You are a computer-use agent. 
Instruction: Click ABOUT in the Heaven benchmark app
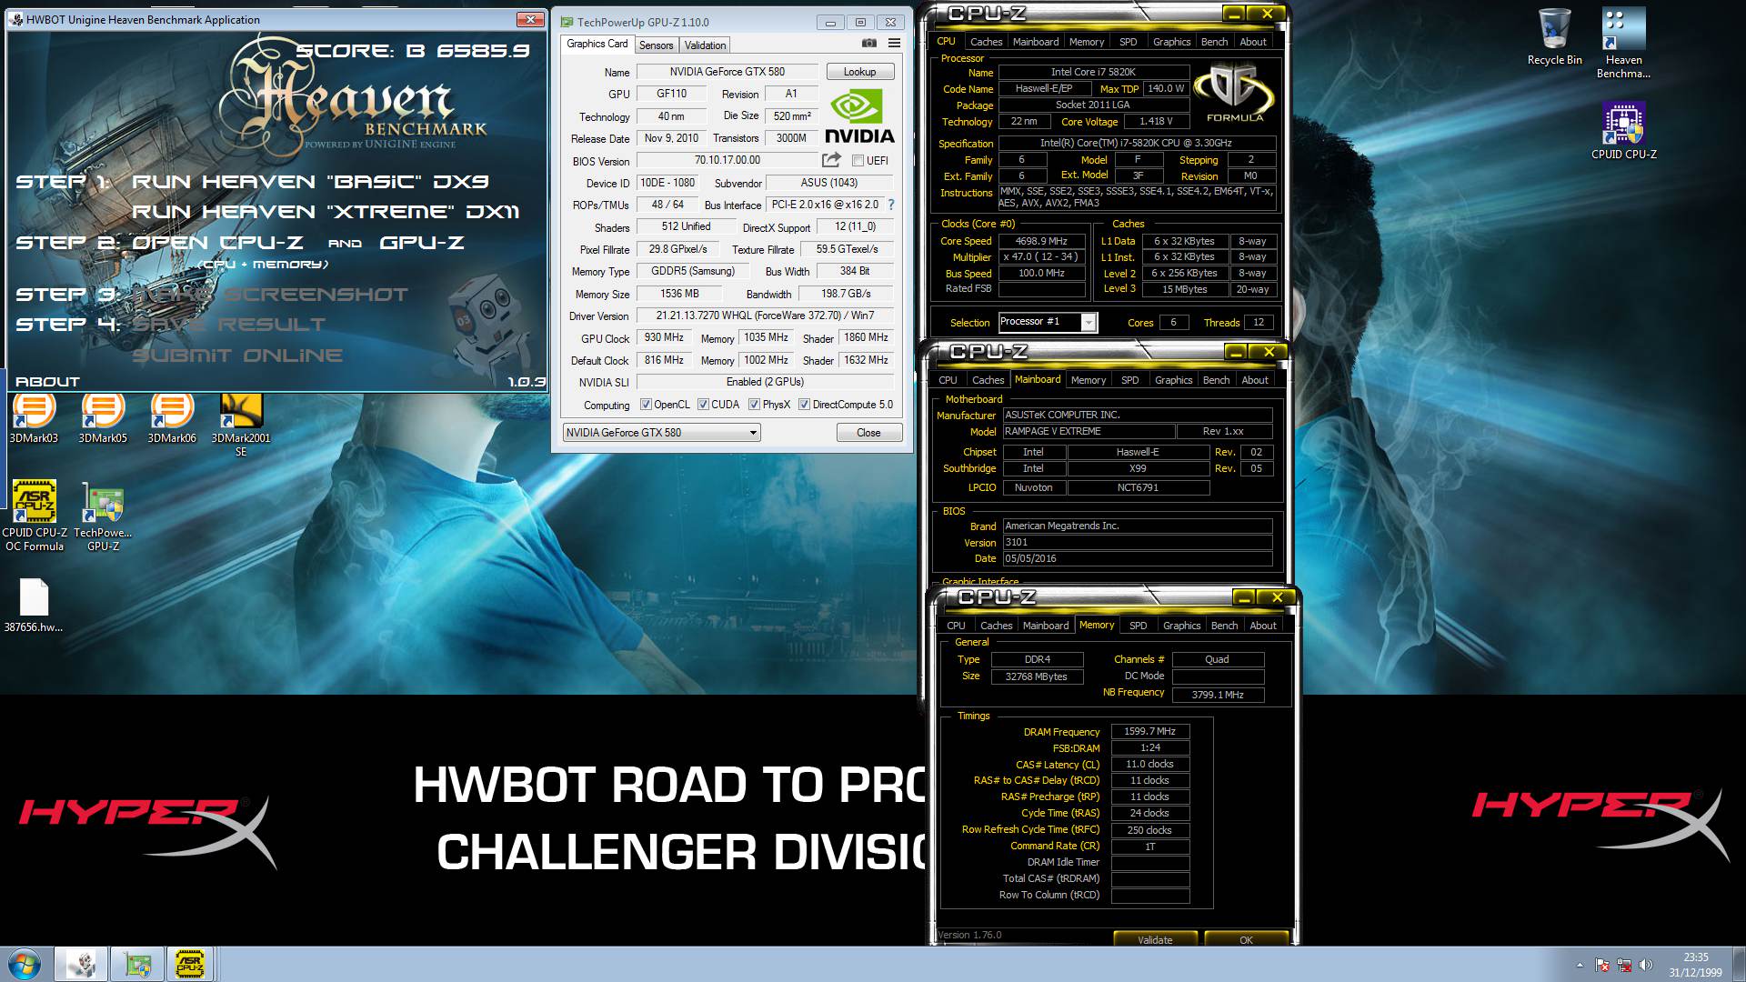point(47,382)
